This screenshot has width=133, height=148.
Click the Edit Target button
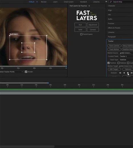tap(114, 69)
